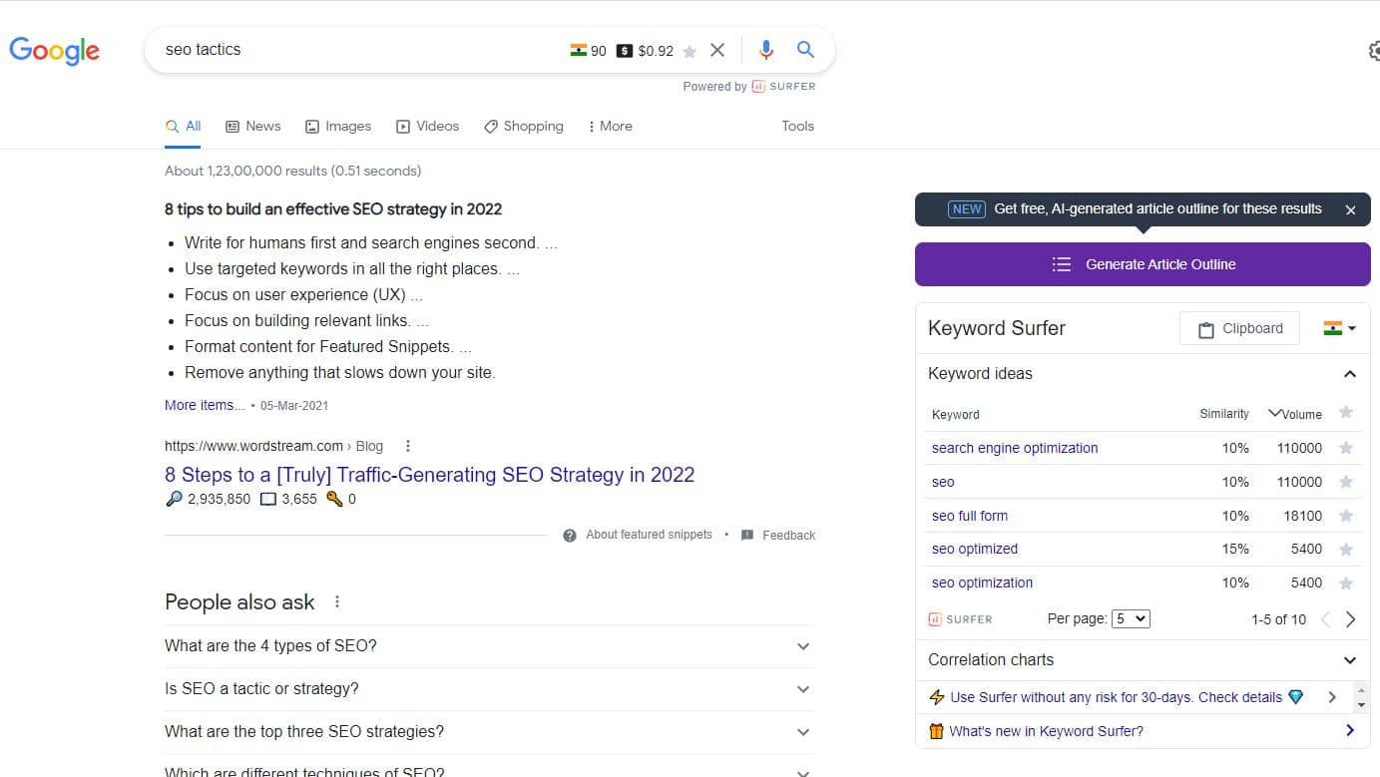Close the AI-generated outline banner
Viewport: 1380px width, 777px height.
1350,210
